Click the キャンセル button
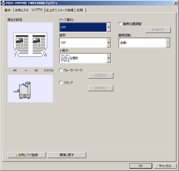This screenshot has height=171, width=179. (165, 166)
